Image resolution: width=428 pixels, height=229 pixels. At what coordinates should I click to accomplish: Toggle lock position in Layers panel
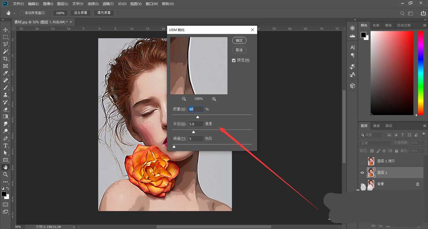(384, 151)
